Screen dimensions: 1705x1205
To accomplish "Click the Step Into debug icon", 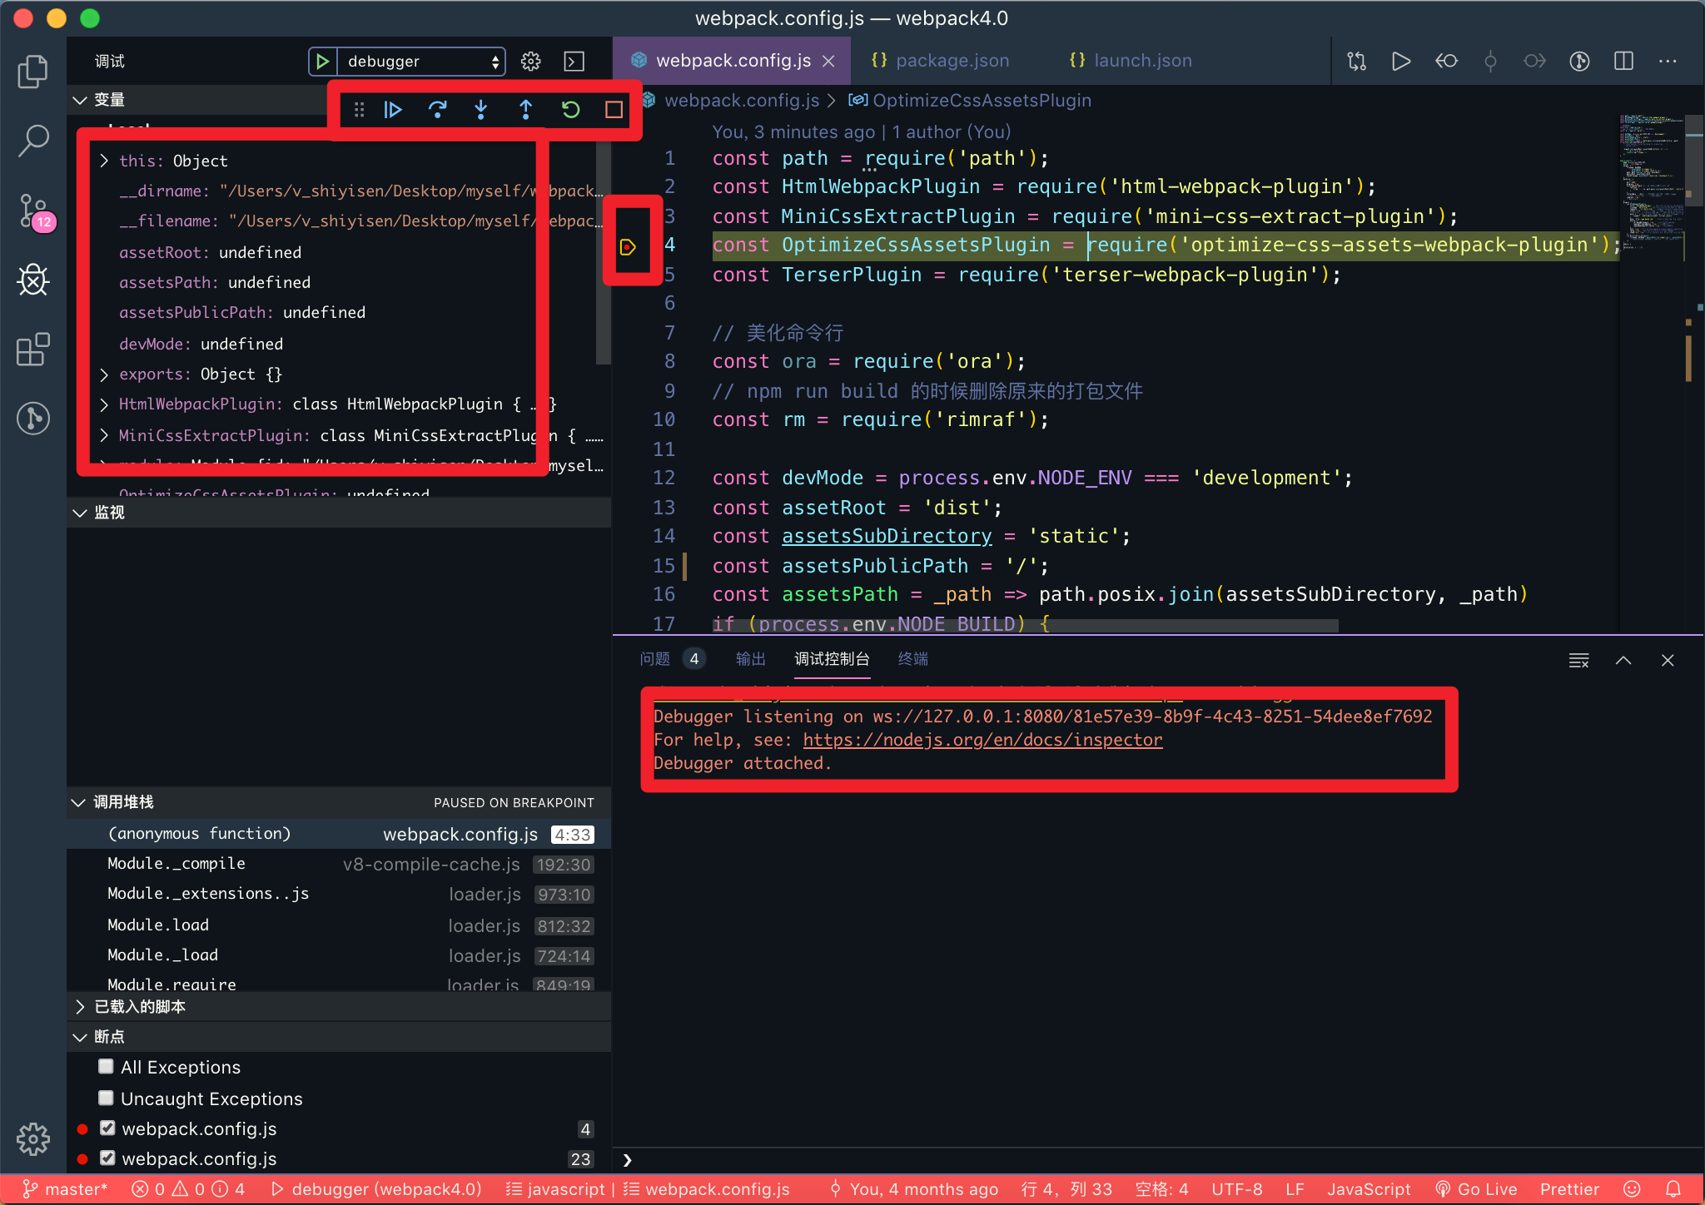I will [481, 109].
